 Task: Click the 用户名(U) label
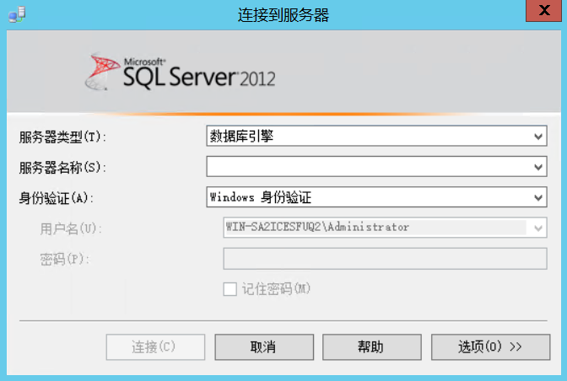(71, 228)
